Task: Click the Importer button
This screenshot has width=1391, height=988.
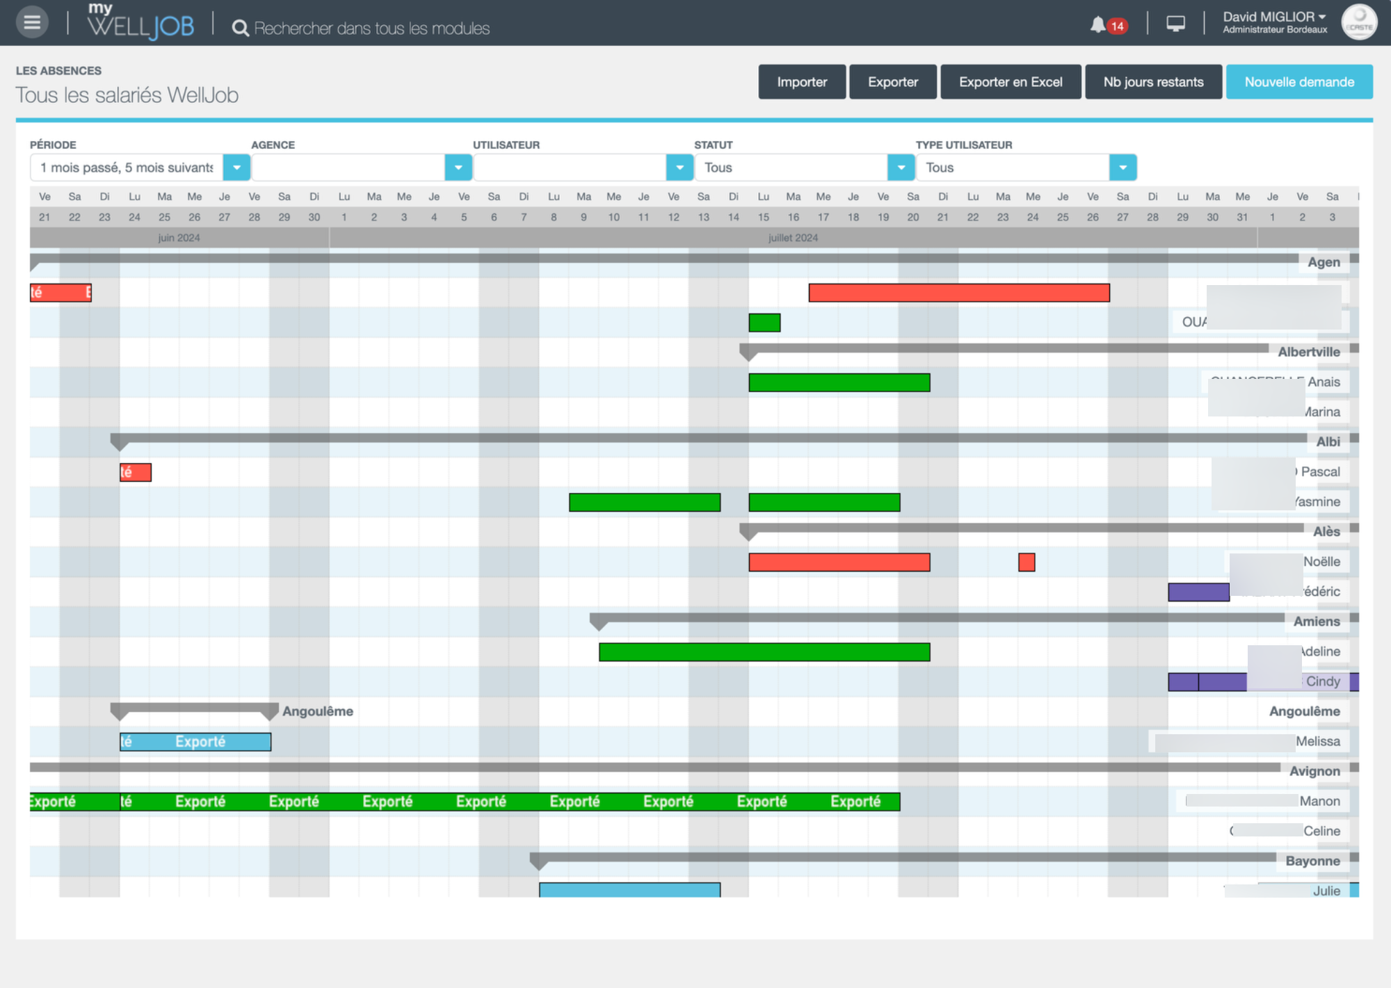Action: tap(802, 82)
